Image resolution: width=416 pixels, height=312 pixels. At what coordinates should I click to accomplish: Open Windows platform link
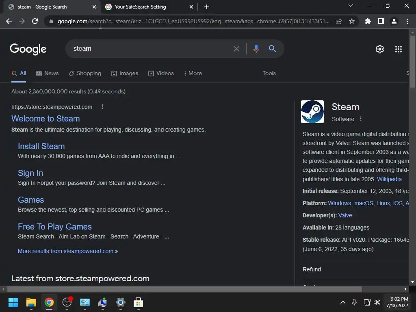339,203
